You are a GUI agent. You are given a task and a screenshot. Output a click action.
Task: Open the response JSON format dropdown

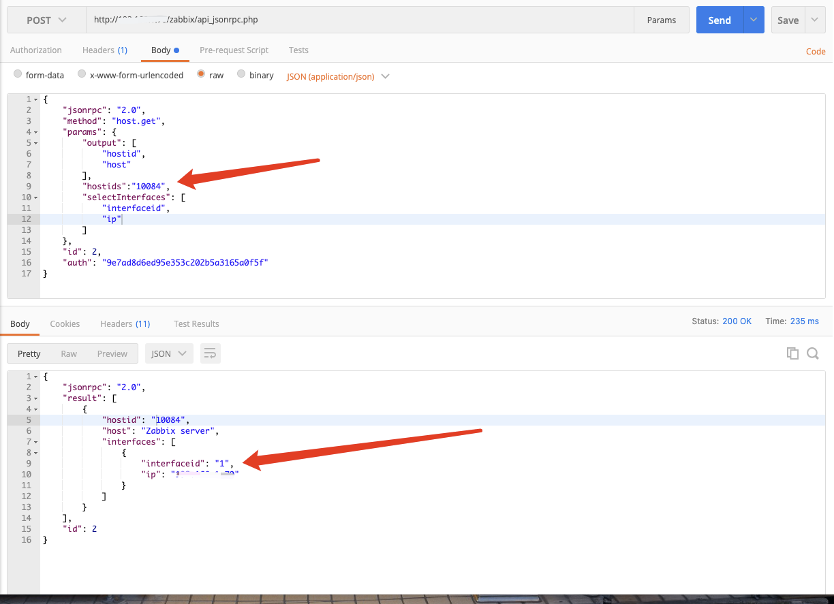click(169, 353)
